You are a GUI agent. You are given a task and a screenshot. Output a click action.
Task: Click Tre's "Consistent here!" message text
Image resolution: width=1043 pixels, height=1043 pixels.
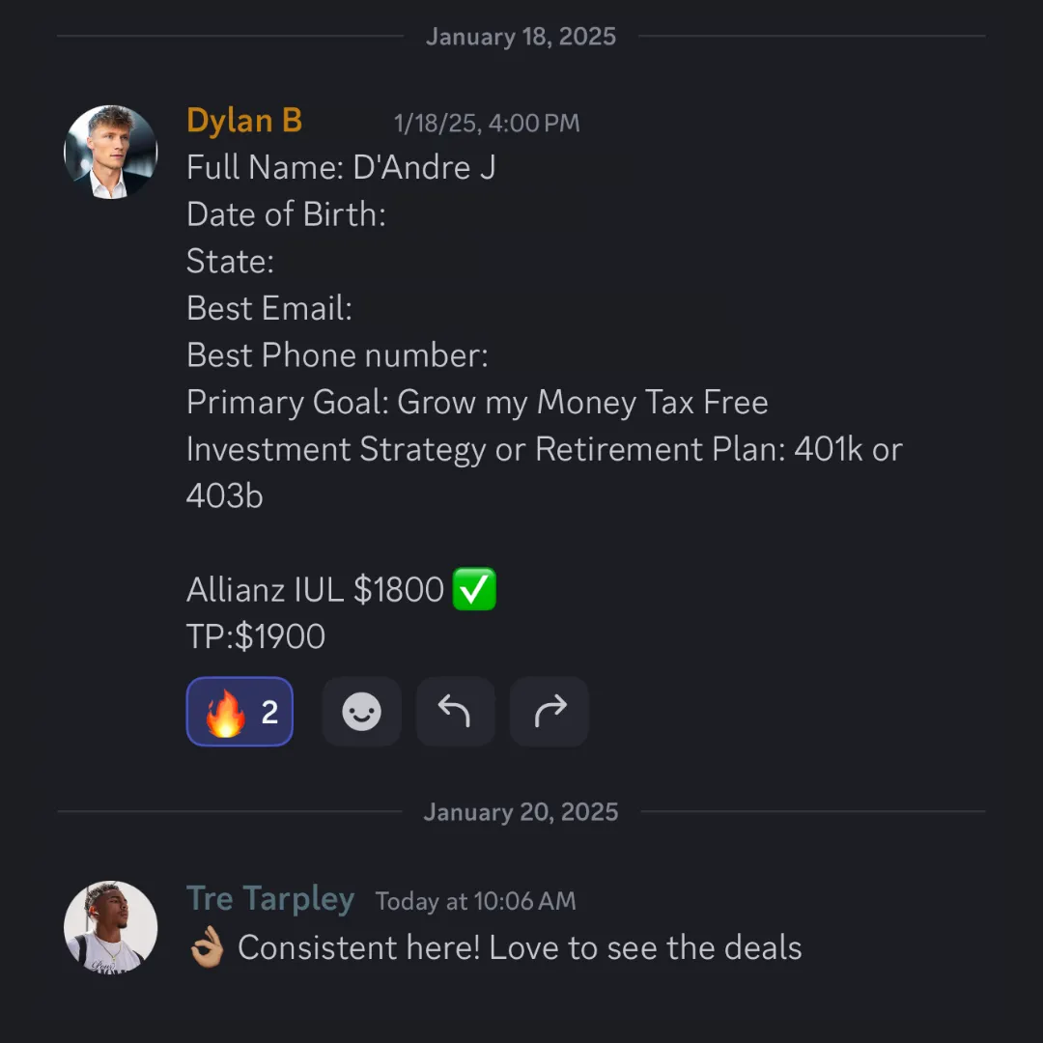tap(520, 948)
